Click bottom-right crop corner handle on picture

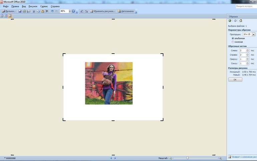click(162, 119)
